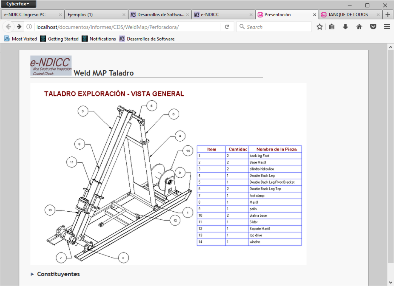Go to browser home page

[359, 27]
